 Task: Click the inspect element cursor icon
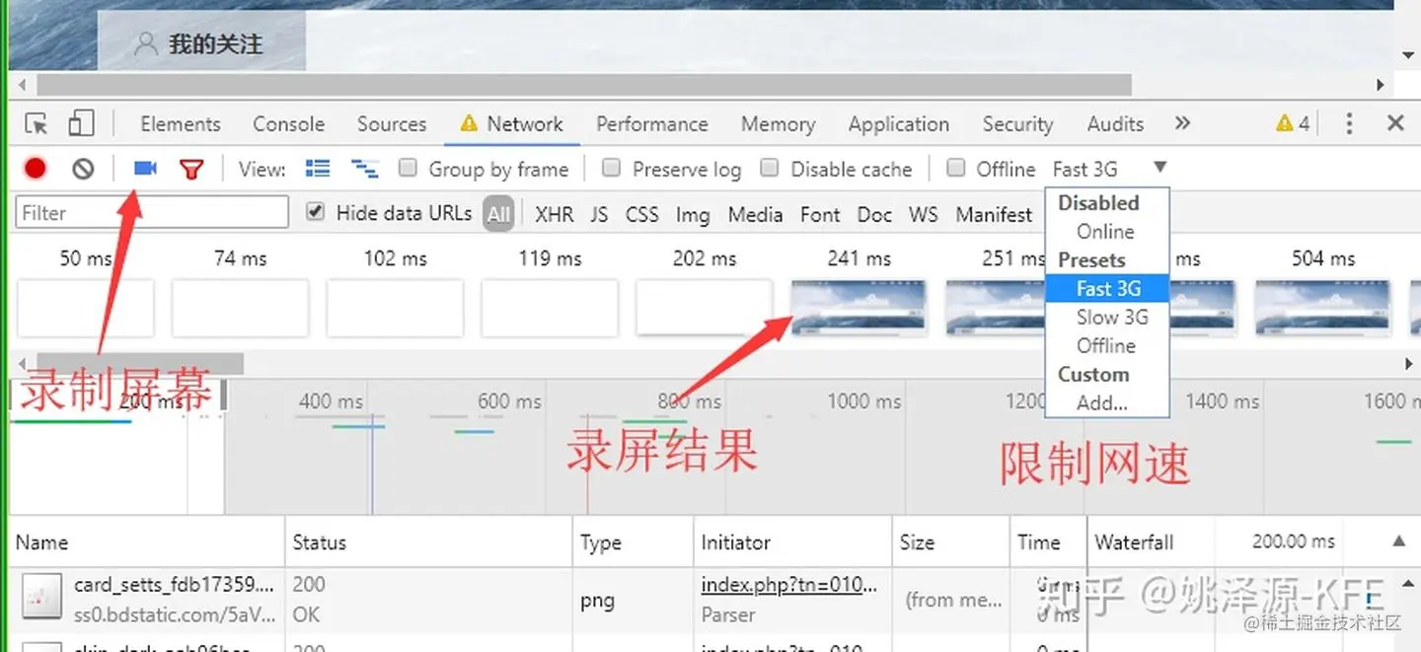37,124
